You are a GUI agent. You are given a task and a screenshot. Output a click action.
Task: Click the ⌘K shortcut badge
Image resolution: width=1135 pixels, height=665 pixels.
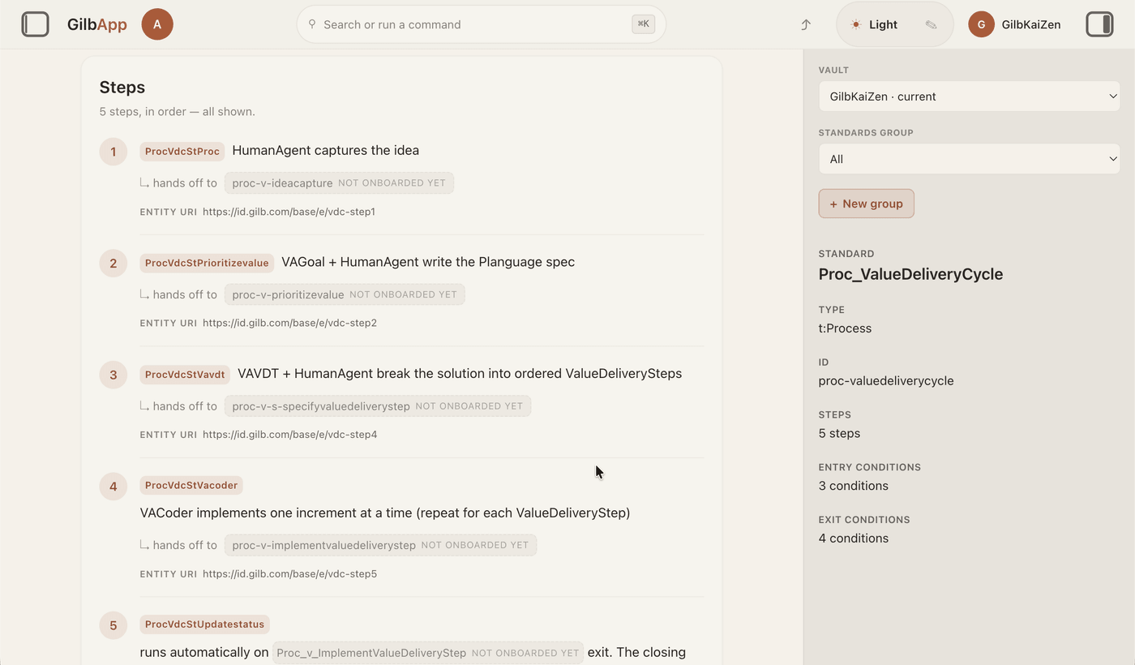(x=644, y=24)
